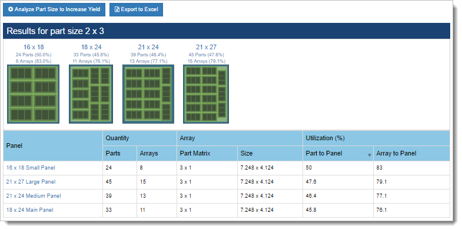The width and height of the screenshot is (462, 230).
Task: Click '8 Arrays (83.0%)' label
Action: click(x=34, y=62)
